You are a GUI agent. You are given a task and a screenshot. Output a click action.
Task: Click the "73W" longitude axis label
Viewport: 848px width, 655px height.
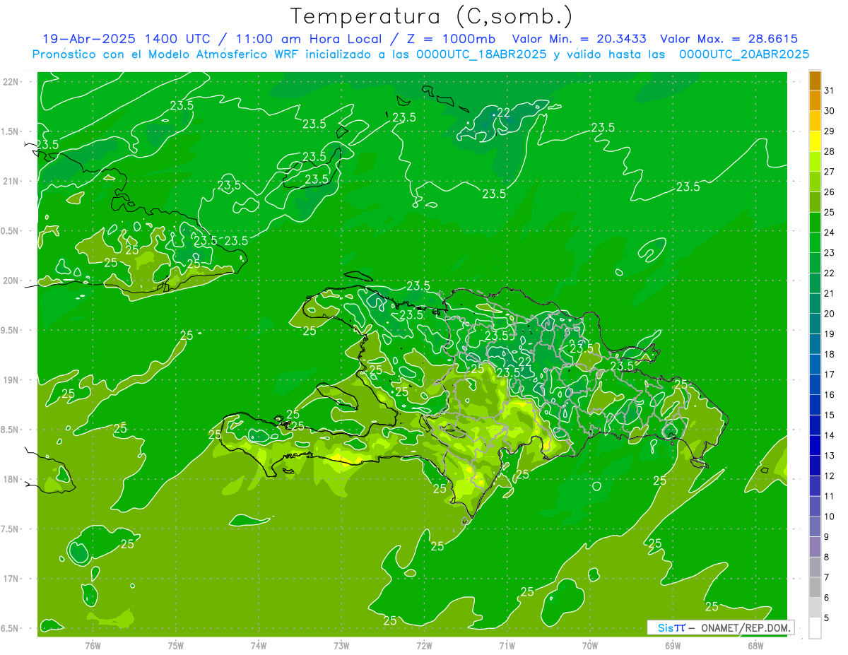click(341, 646)
